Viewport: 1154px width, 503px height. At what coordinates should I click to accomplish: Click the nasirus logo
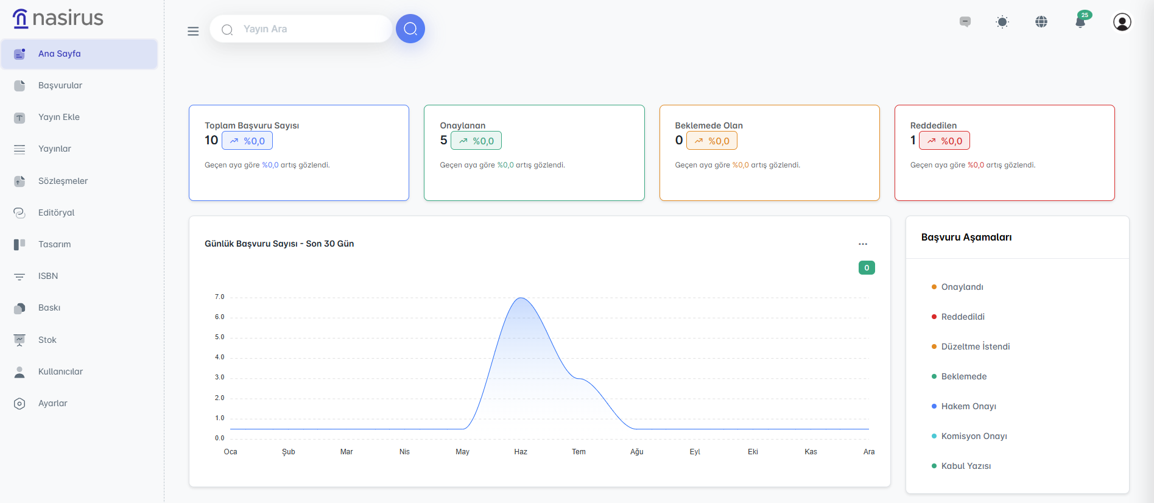pyautogui.click(x=58, y=18)
